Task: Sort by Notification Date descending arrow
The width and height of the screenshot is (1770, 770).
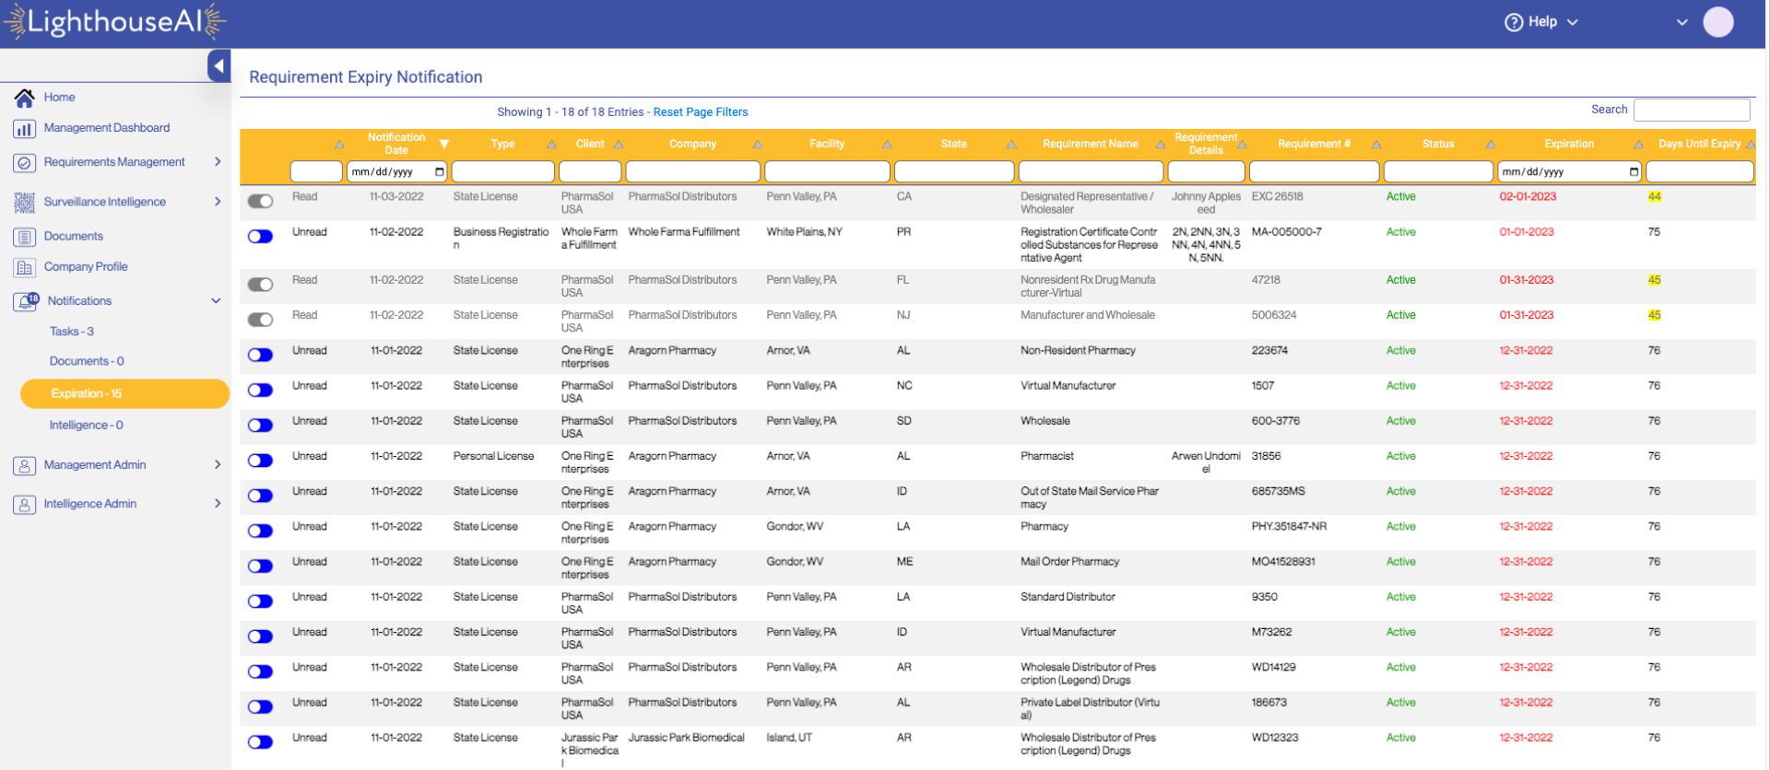Action: (x=444, y=144)
